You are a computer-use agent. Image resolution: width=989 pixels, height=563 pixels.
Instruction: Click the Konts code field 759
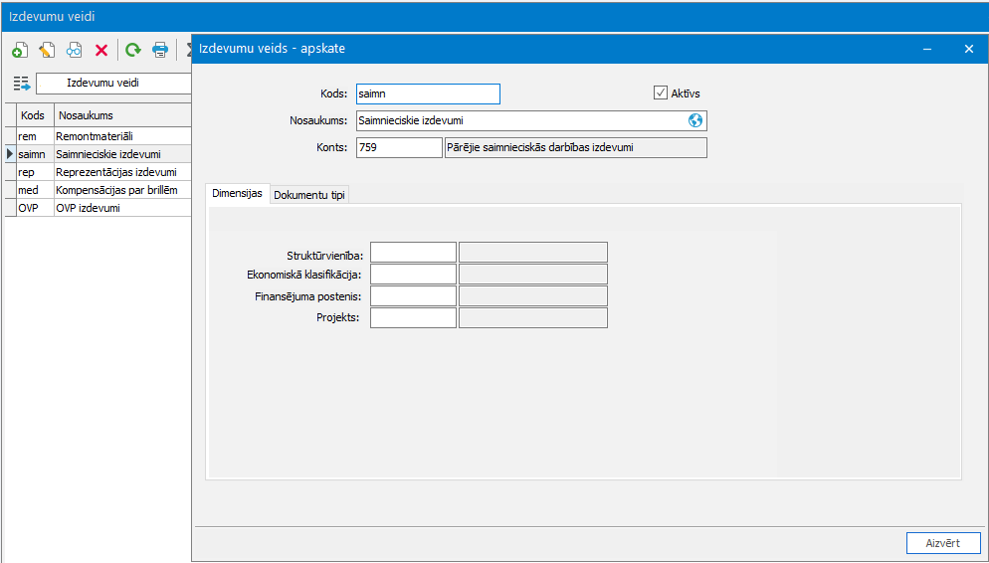[399, 147]
